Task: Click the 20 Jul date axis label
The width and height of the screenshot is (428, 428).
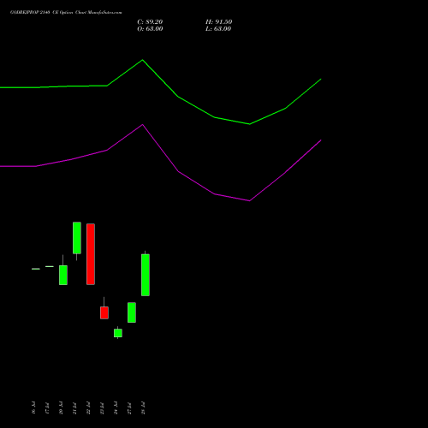Action: tap(61, 407)
